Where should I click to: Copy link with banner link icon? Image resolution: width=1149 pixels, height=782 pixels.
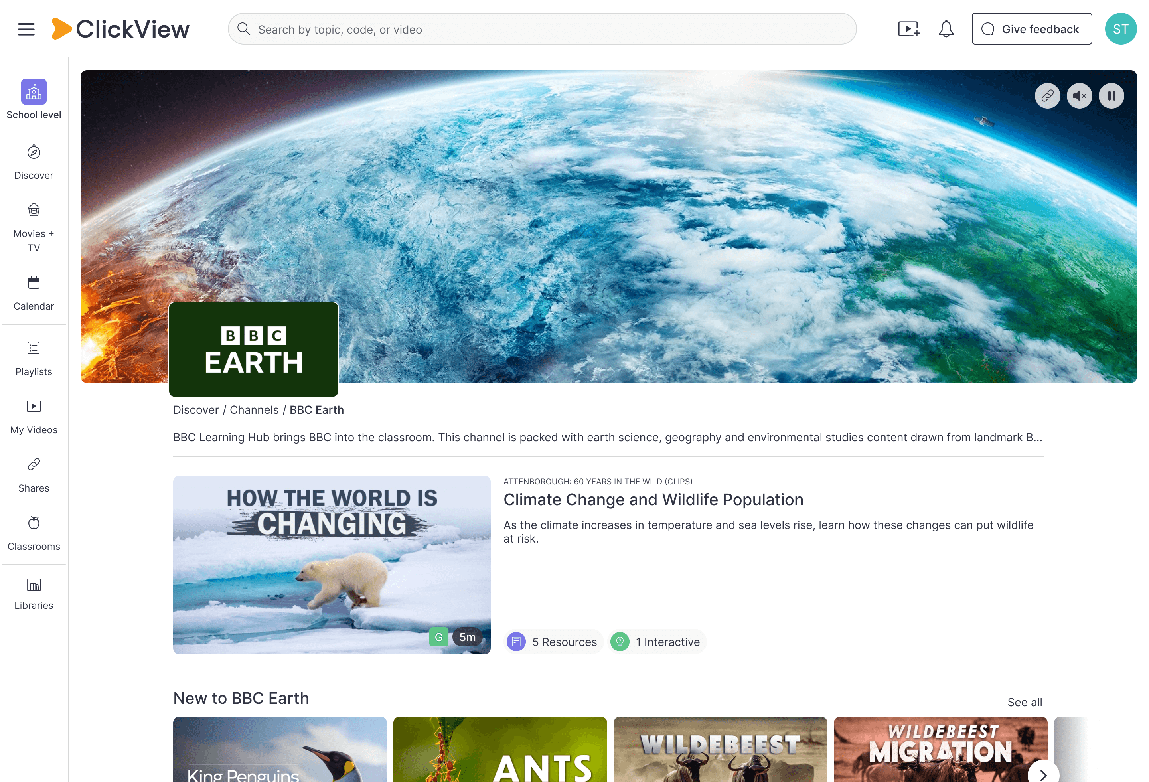pyautogui.click(x=1047, y=96)
